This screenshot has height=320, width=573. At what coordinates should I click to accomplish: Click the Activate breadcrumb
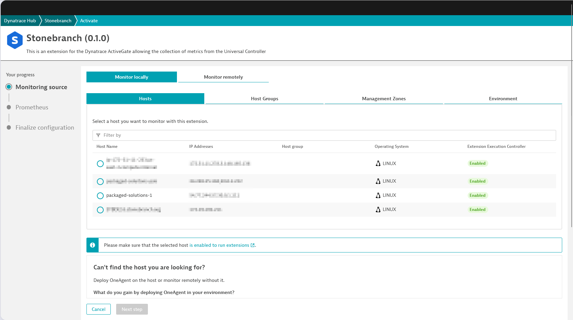[89, 21]
